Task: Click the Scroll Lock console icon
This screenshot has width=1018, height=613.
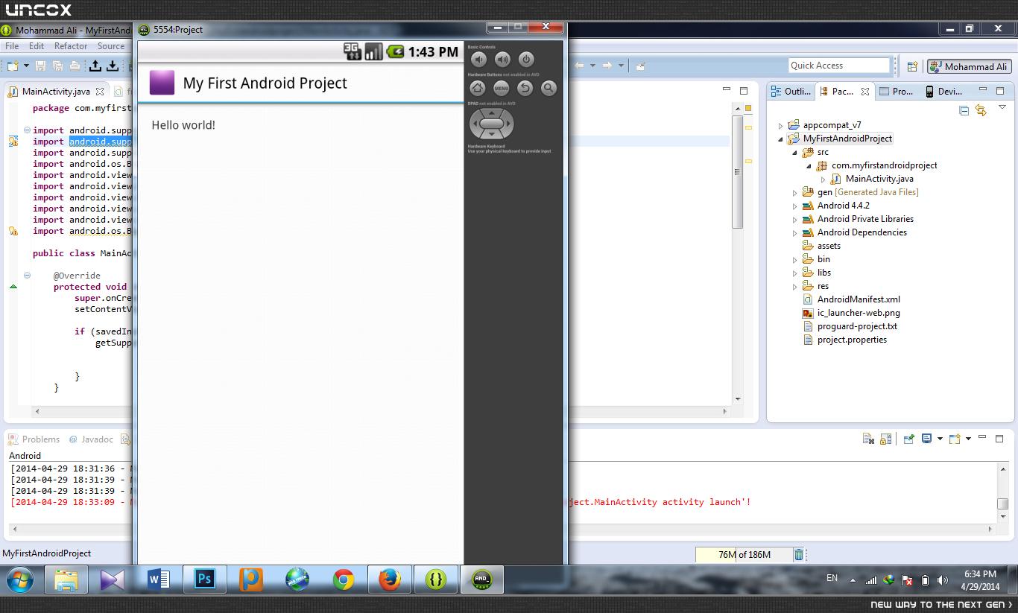Action: click(885, 439)
